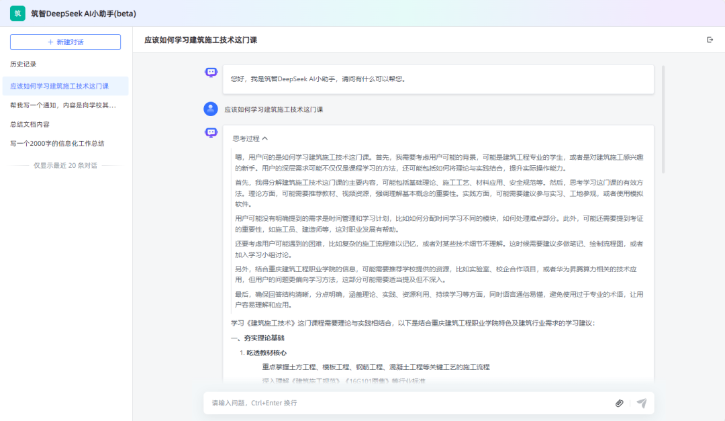
Task: Open 写一个2000字的信息化工作总结 conversation
Action: 57,143
